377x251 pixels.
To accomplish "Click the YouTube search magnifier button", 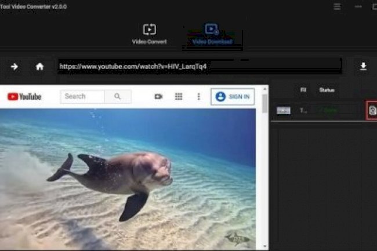I will [118, 97].
